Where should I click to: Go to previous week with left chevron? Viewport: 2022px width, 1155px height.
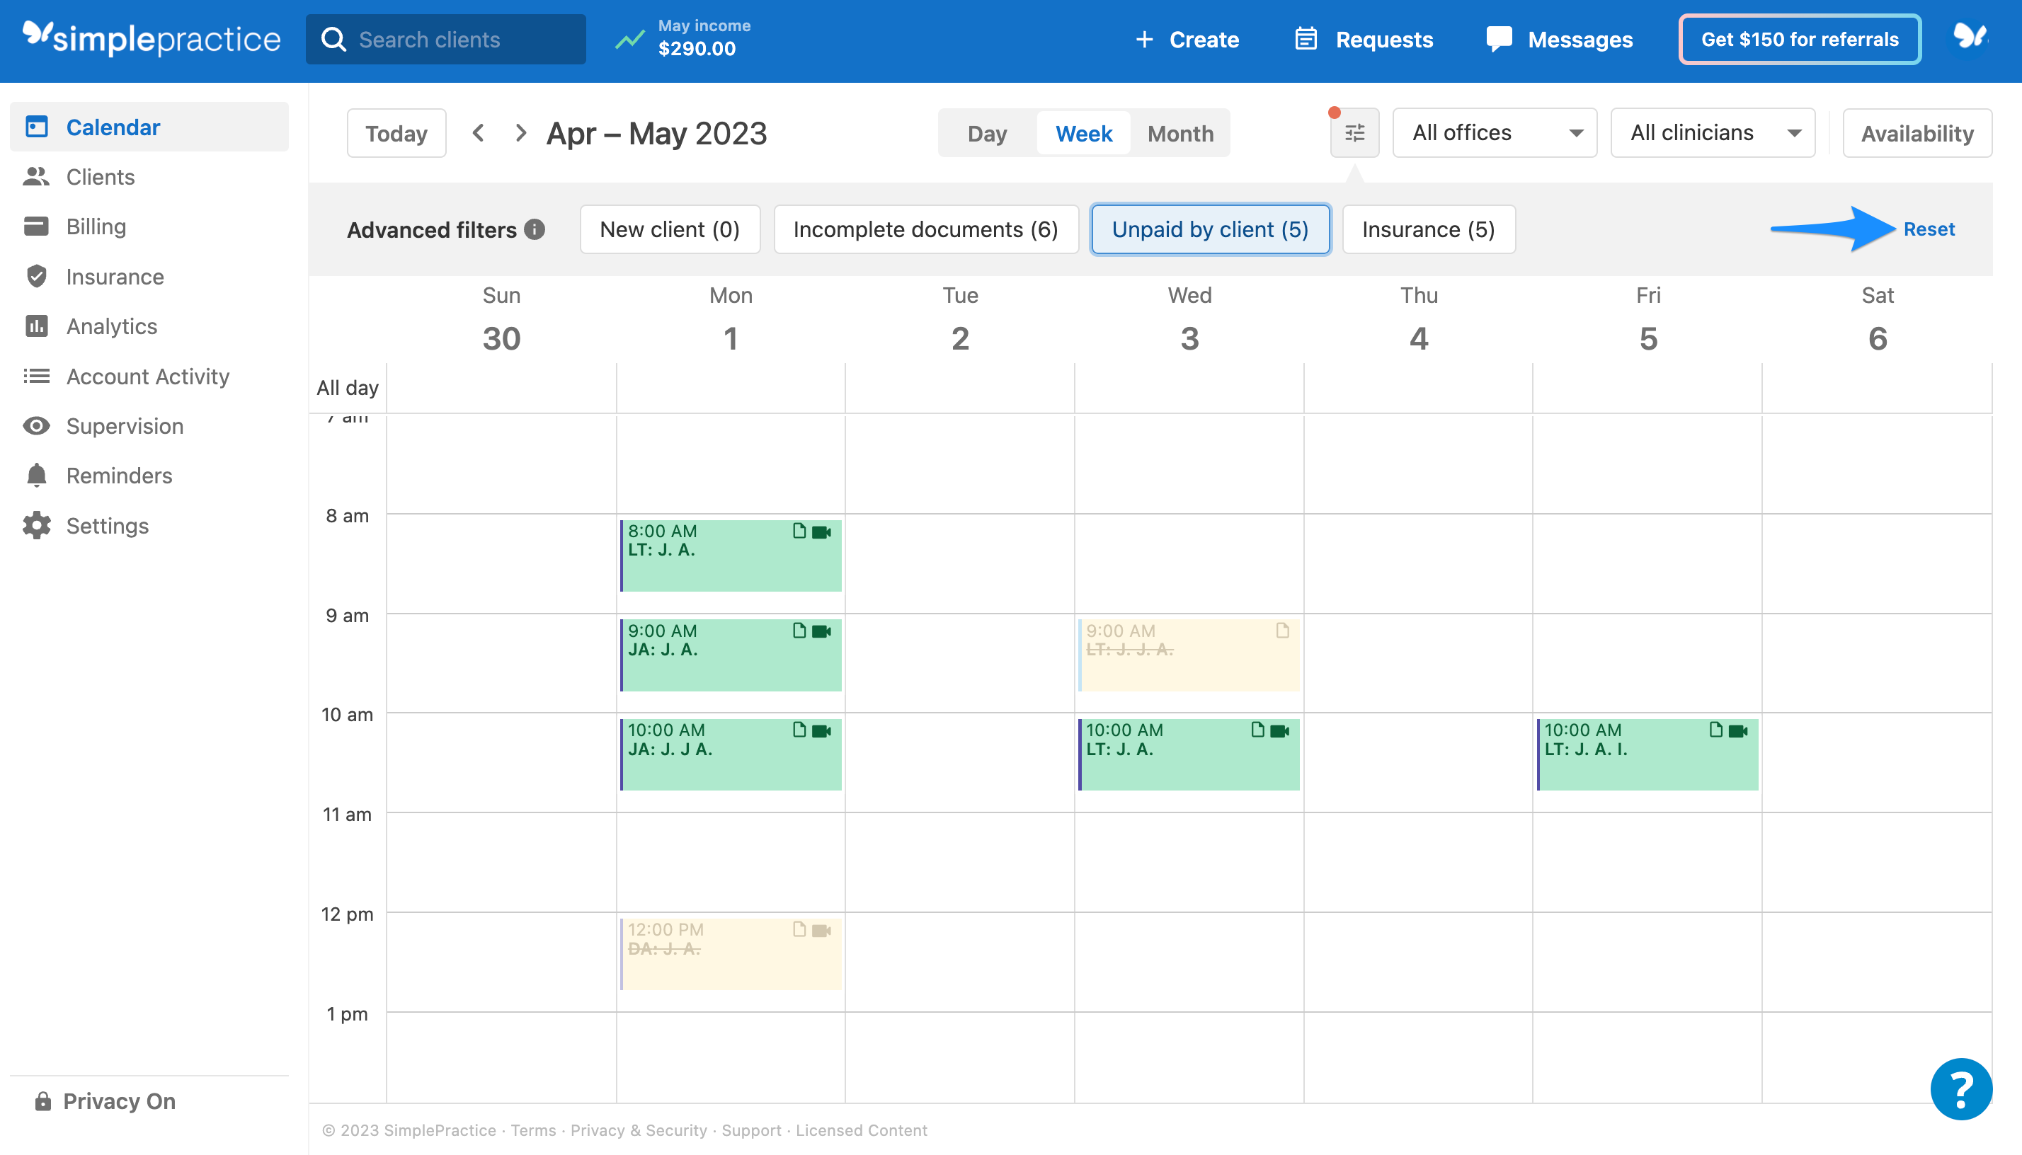tap(479, 132)
